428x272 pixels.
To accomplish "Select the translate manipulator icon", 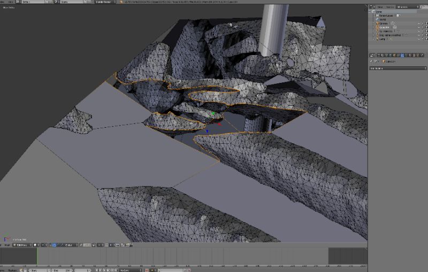I will [x=54, y=245].
